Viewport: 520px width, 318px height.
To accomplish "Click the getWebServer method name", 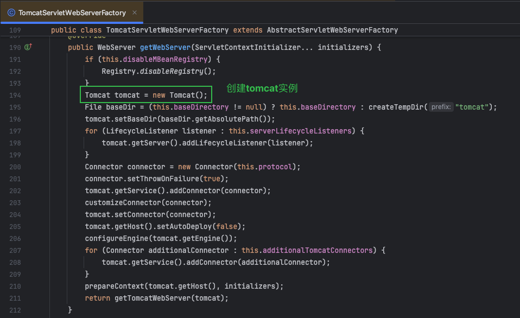I will pos(165,47).
